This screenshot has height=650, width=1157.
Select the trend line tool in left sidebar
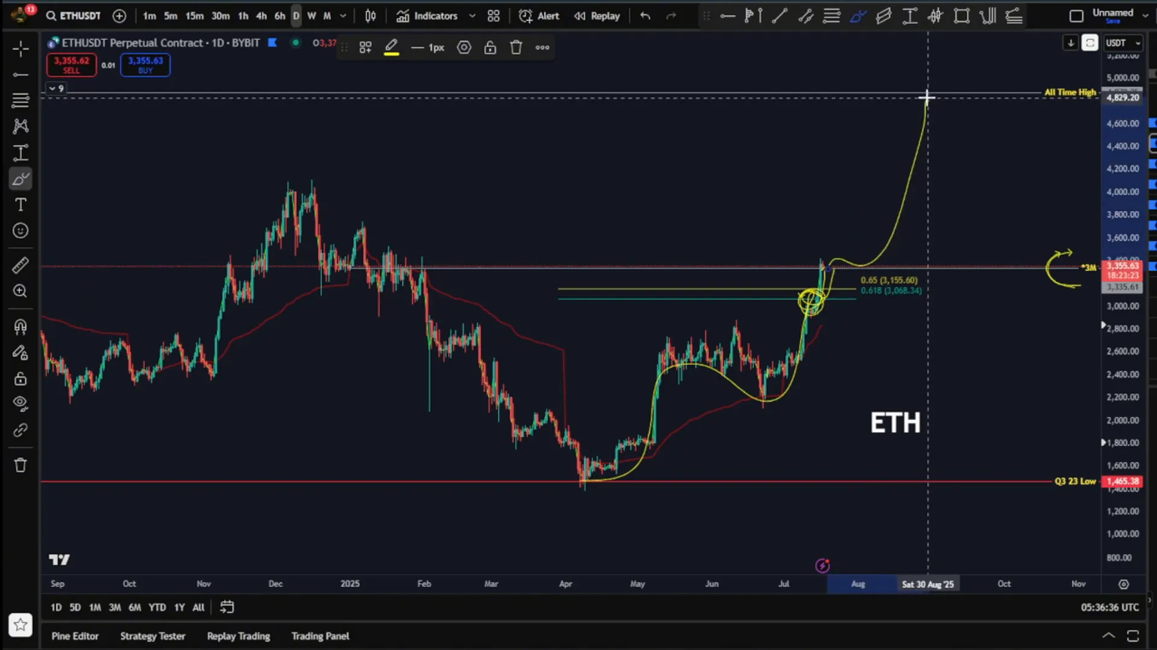[20, 75]
